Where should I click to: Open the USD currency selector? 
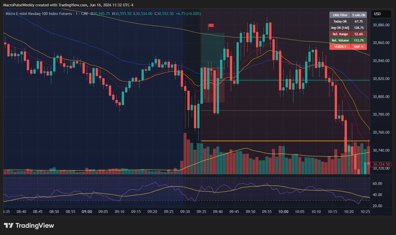(381, 14)
